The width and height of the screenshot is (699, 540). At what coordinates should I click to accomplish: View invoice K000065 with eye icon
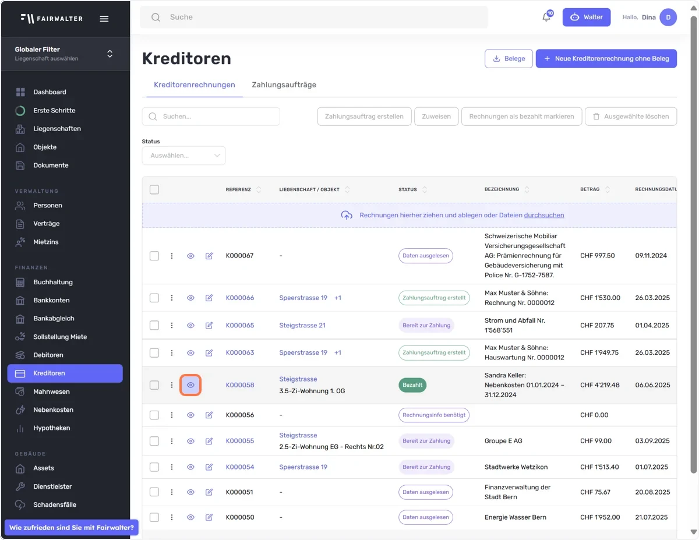(190, 325)
